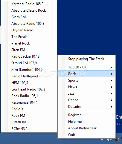This screenshot has height=144, width=122.
Task: Tune to Radio Jackie 107,8
Action: [x=29, y=56]
